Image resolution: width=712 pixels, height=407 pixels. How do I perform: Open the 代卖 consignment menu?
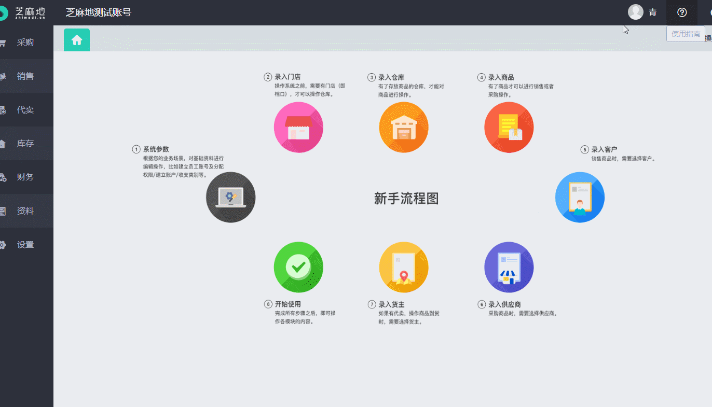(x=26, y=110)
